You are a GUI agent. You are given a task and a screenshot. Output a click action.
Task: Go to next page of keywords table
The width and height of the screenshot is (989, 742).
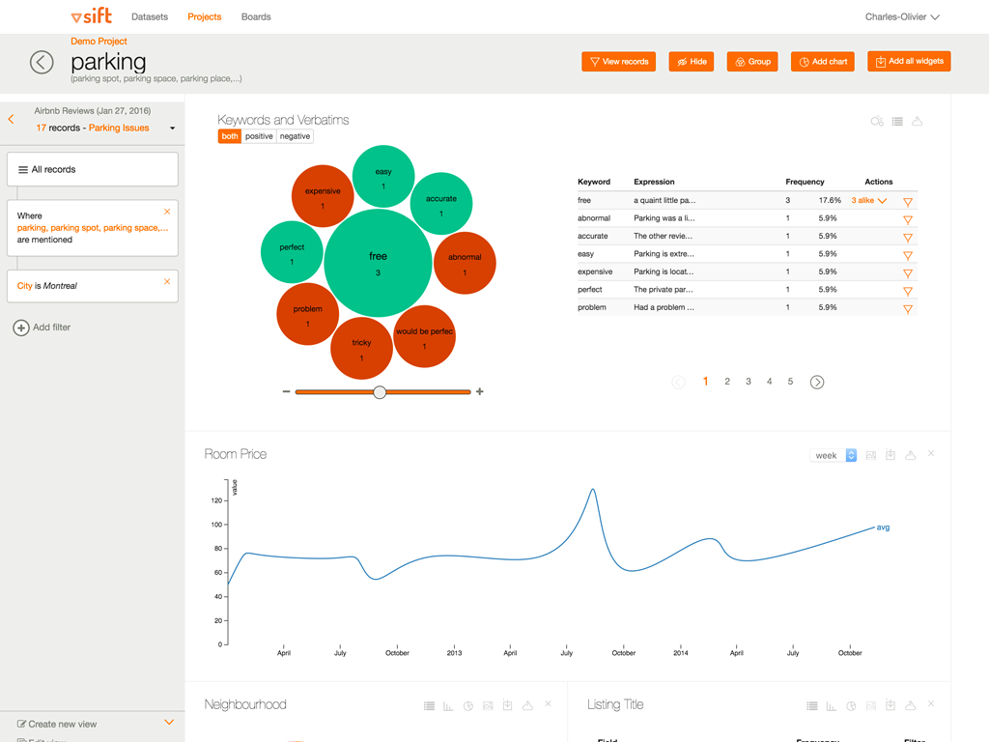tap(817, 383)
